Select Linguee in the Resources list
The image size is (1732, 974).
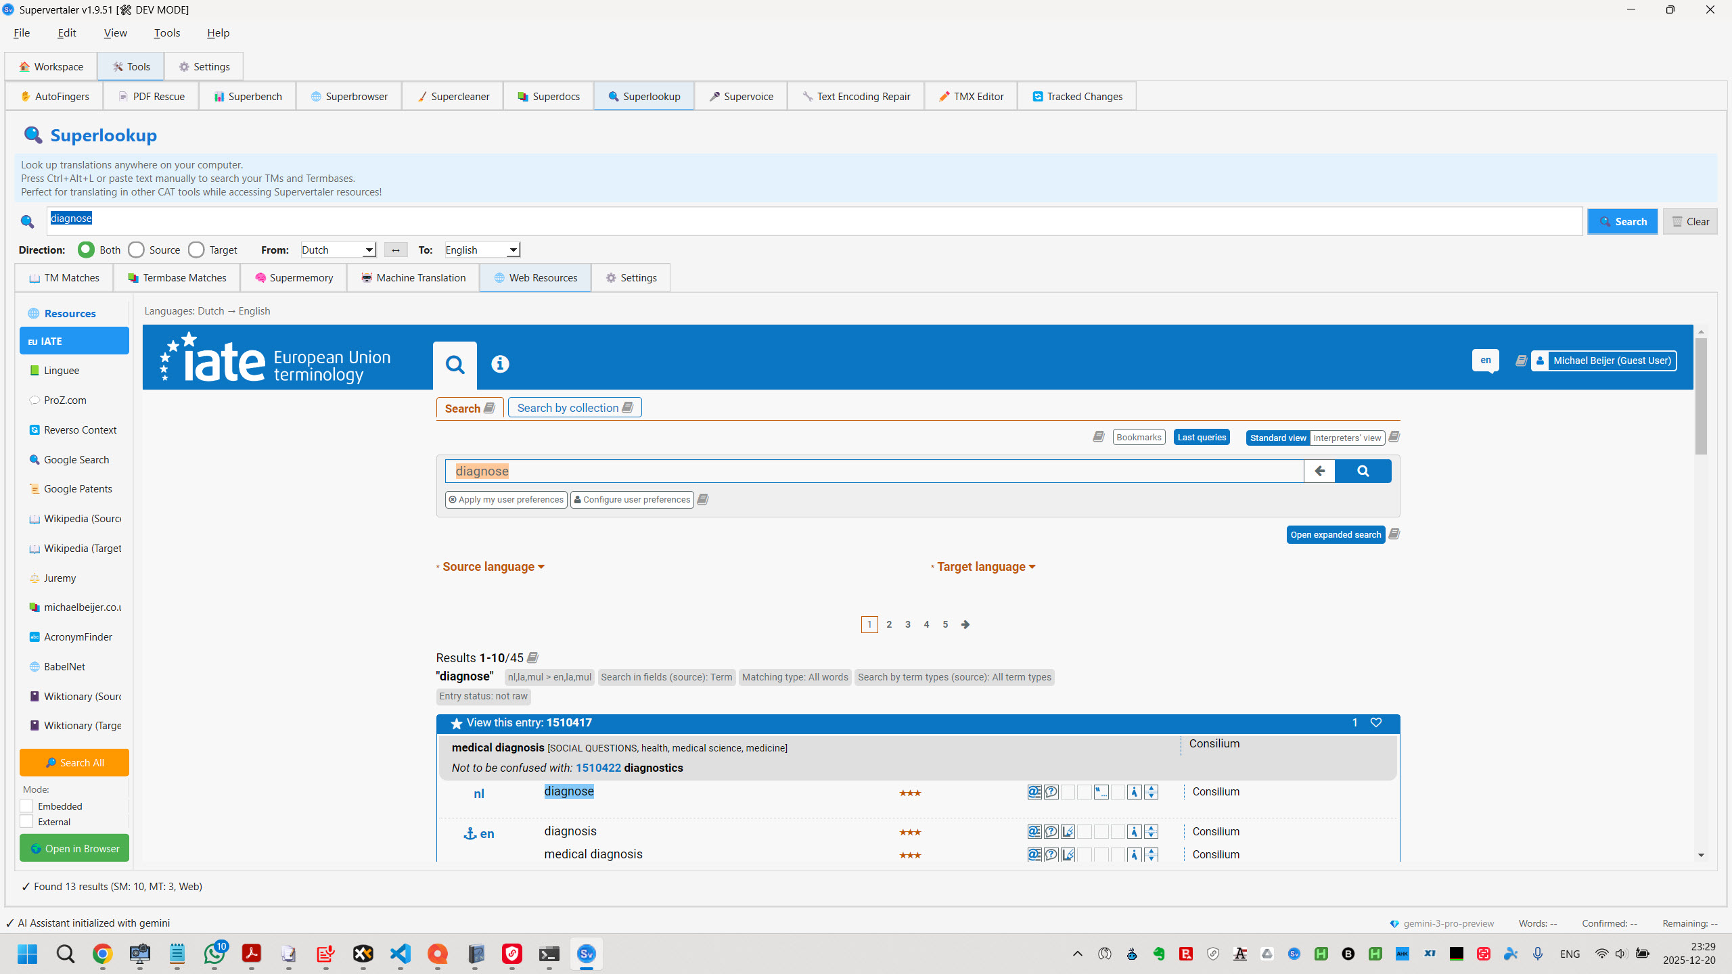click(x=62, y=371)
